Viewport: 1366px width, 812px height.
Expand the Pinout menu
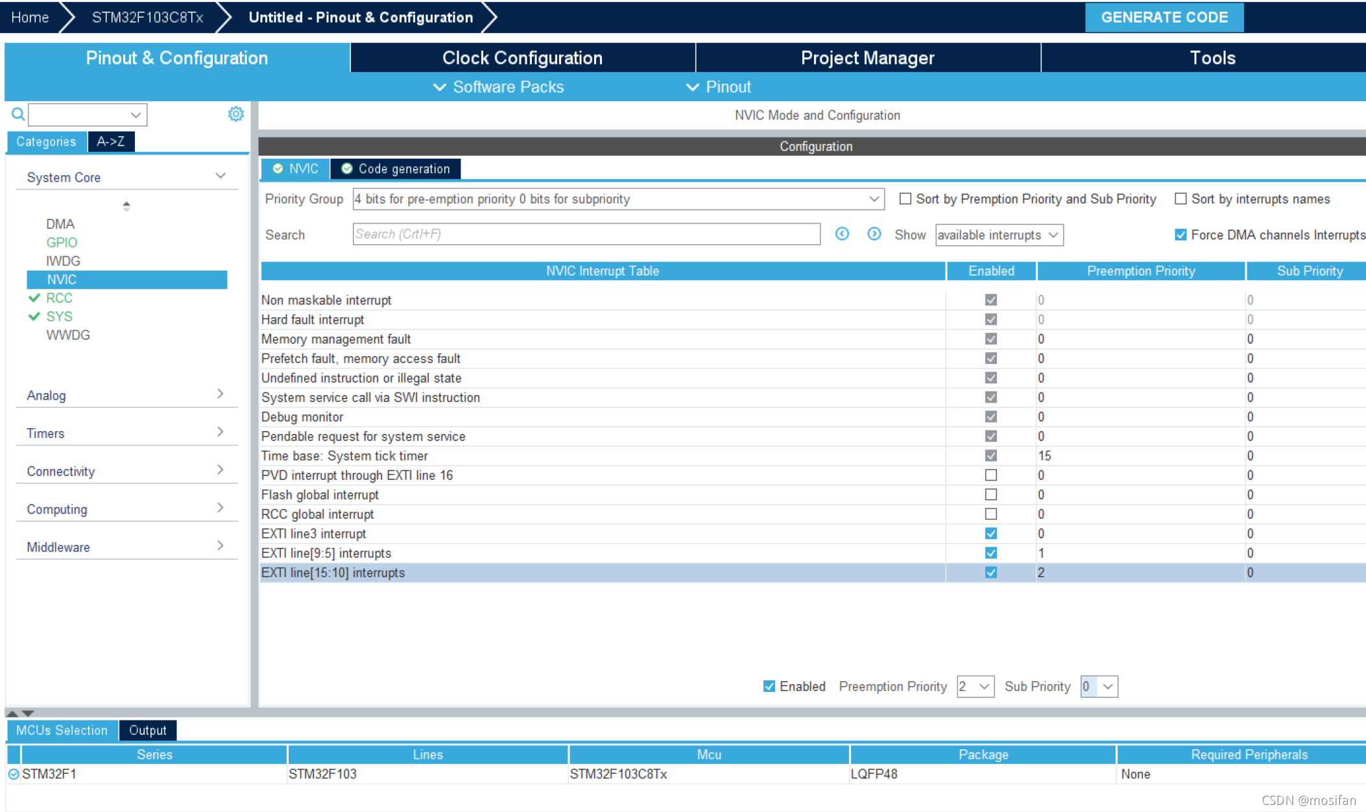[719, 87]
